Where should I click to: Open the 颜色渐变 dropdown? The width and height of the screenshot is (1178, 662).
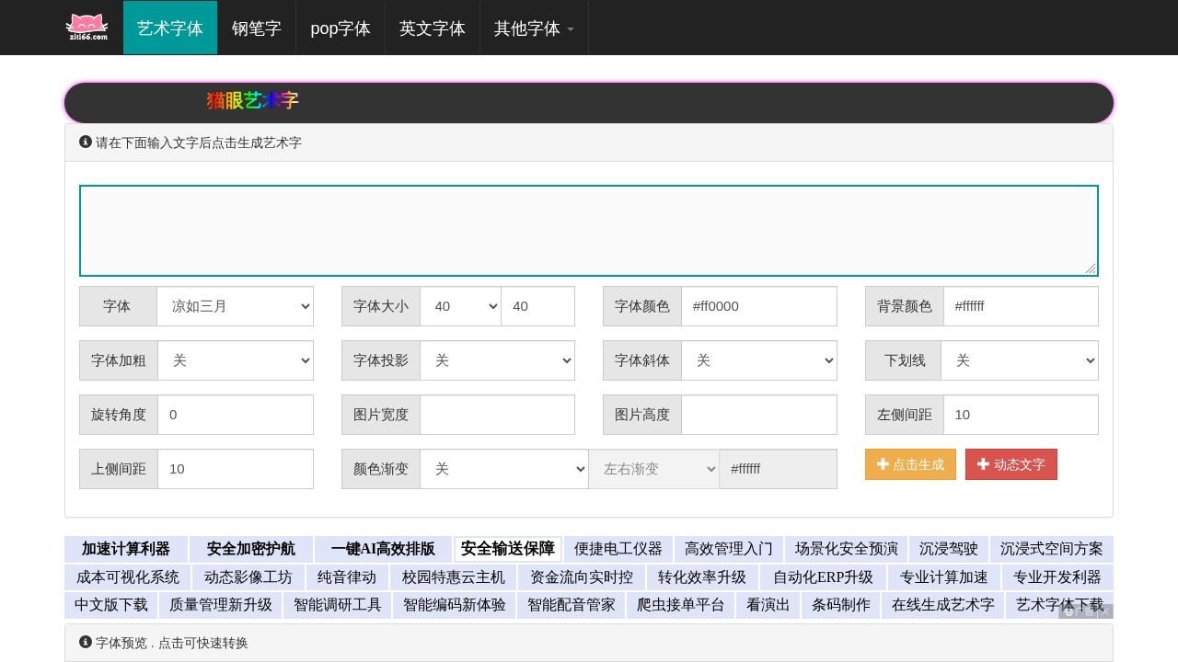pos(504,469)
